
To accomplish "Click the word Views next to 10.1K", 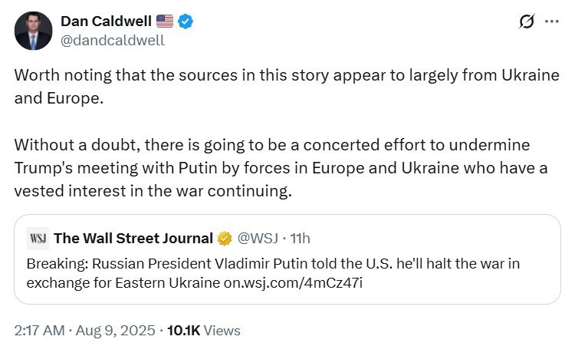I will (x=222, y=331).
